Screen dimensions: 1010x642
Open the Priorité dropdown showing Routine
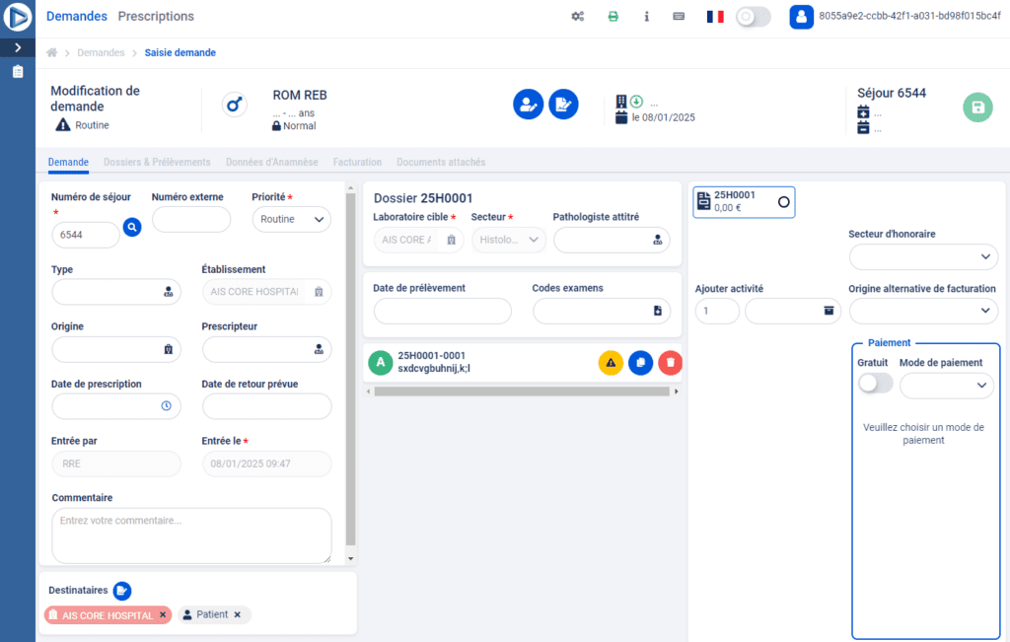(x=291, y=219)
